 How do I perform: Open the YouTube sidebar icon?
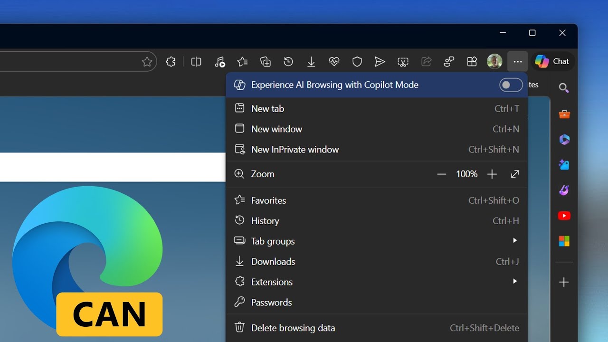pyautogui.click(x=564, y=216)
